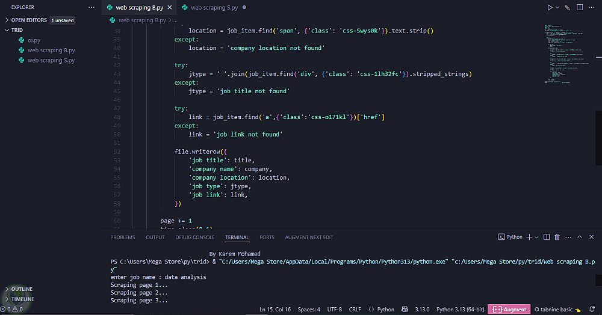602x315 pixels.
Task: Expand the Open Editors section
Action: pyautogui.click(x=29, y=20)
